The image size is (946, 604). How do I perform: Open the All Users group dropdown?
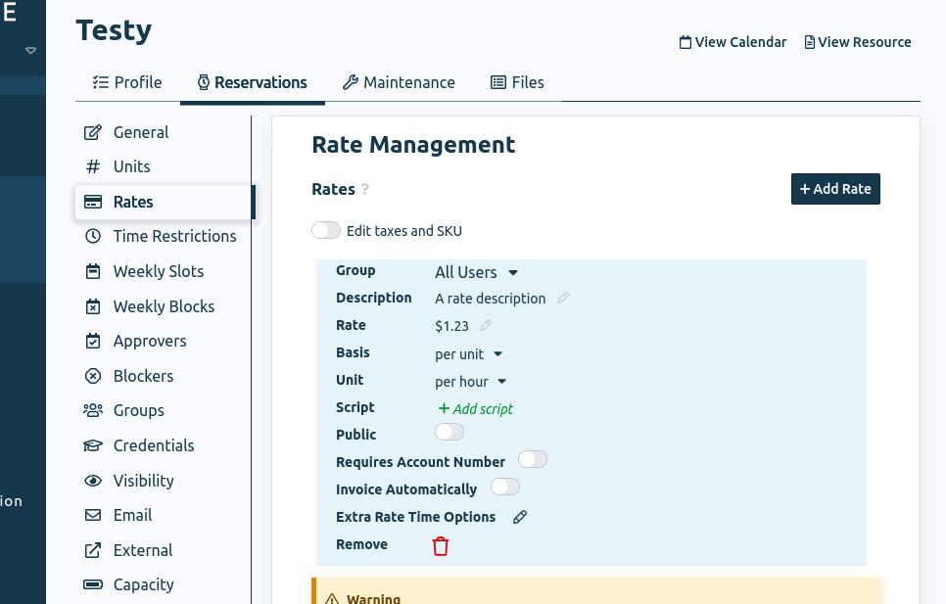(x=476, y=272)
